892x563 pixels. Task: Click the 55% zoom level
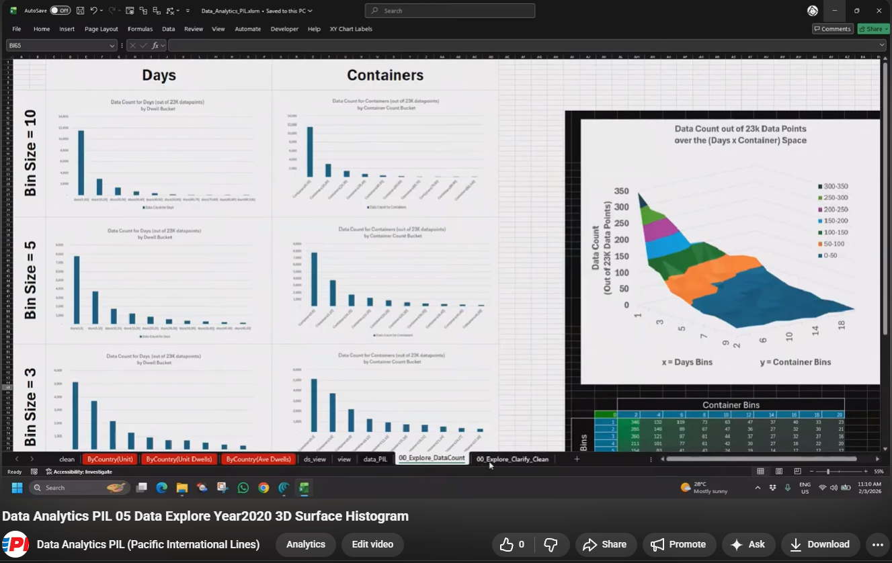point(879,472)
